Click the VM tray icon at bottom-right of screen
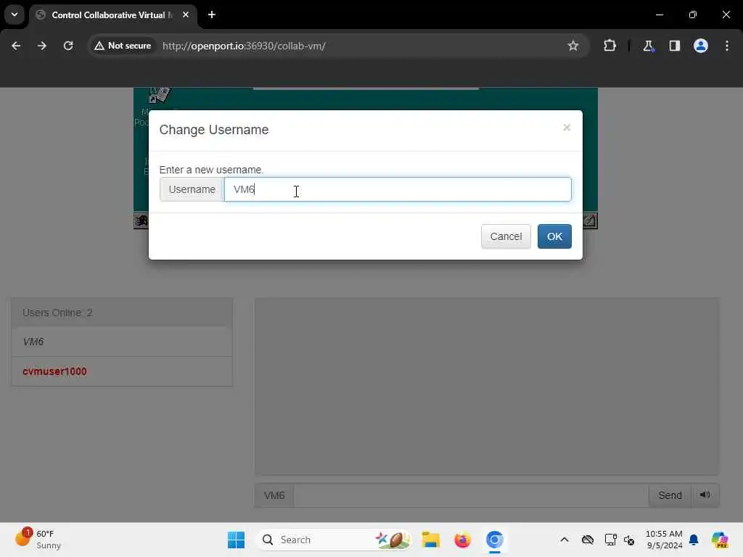 tap(589, 220)
